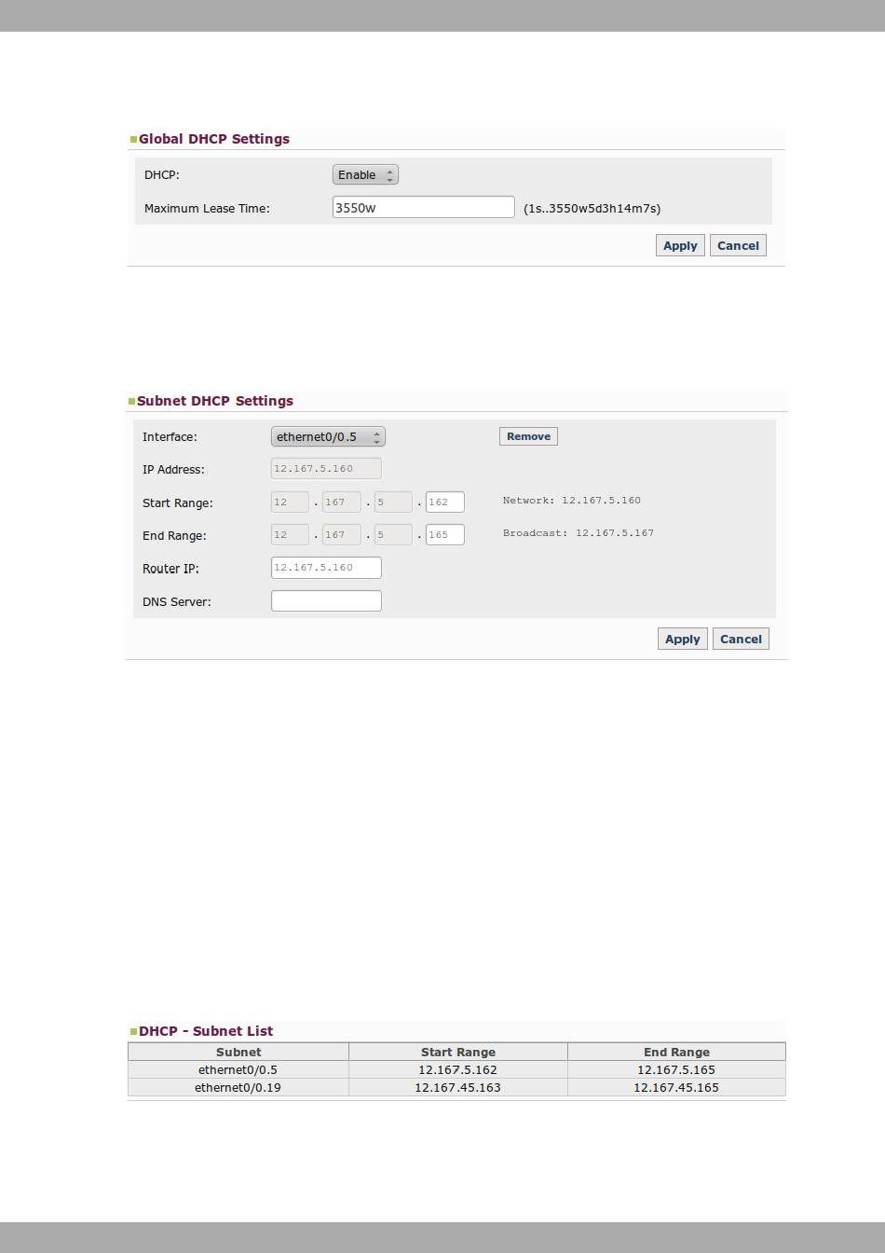The height and width of the screenshot is (1253, 885).
Task: Click start range 12.167.45.163 cell
Action: (458, 1087)
